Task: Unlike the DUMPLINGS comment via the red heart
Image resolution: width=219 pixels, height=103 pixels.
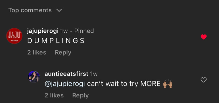Action: [203, 37]
